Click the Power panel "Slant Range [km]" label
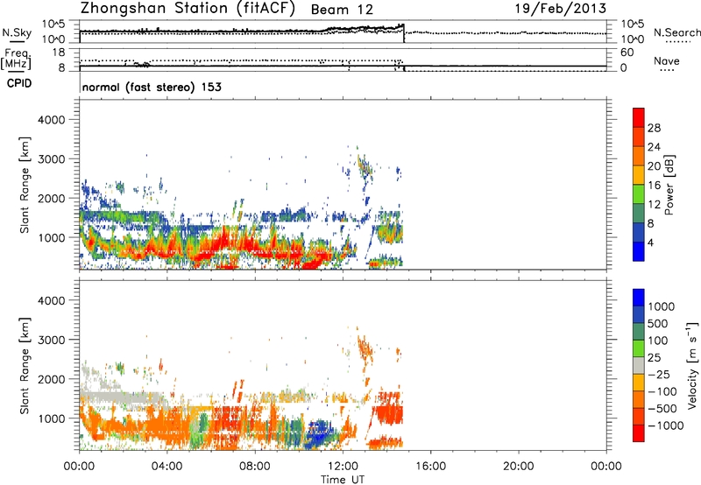The width and height of the screenshot is (701, 485). point(25,185)
